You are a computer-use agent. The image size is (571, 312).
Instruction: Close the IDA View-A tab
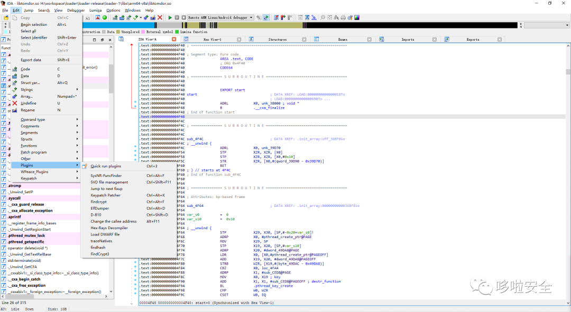point(174,40)
